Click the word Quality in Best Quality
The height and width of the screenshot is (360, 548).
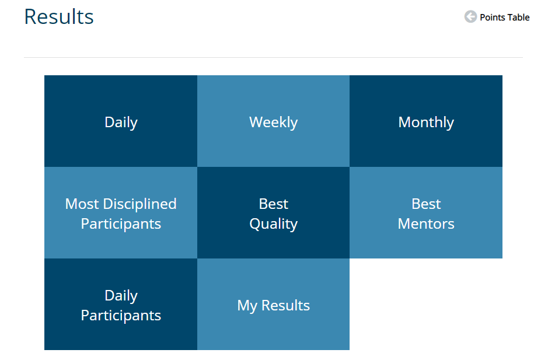click(x=273, y=225)
